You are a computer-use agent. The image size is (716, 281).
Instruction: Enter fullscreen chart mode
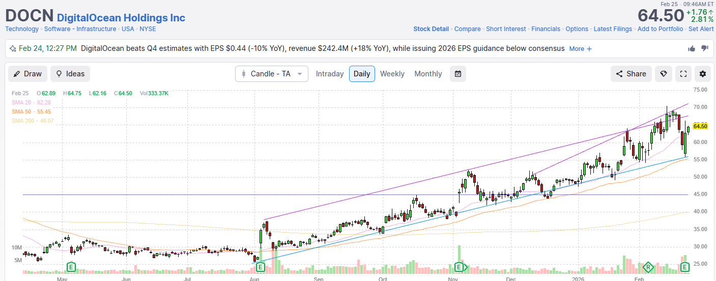[683, 74]
